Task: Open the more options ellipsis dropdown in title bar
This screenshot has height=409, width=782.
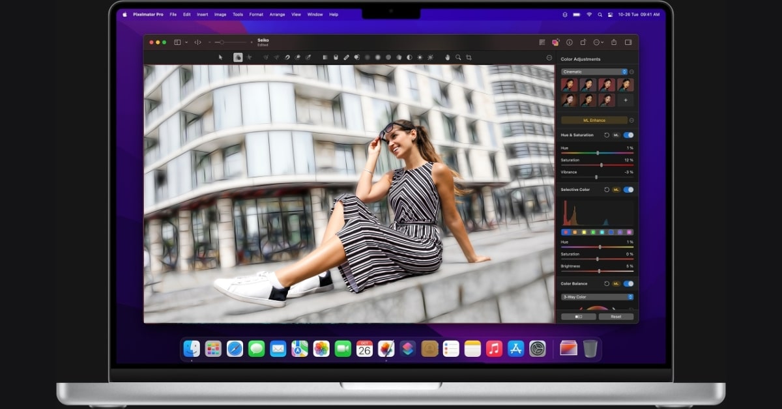Action: click(x=598, y=42)
